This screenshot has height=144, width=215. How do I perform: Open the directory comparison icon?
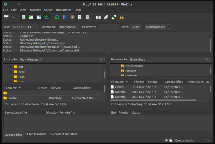(106, 17)
